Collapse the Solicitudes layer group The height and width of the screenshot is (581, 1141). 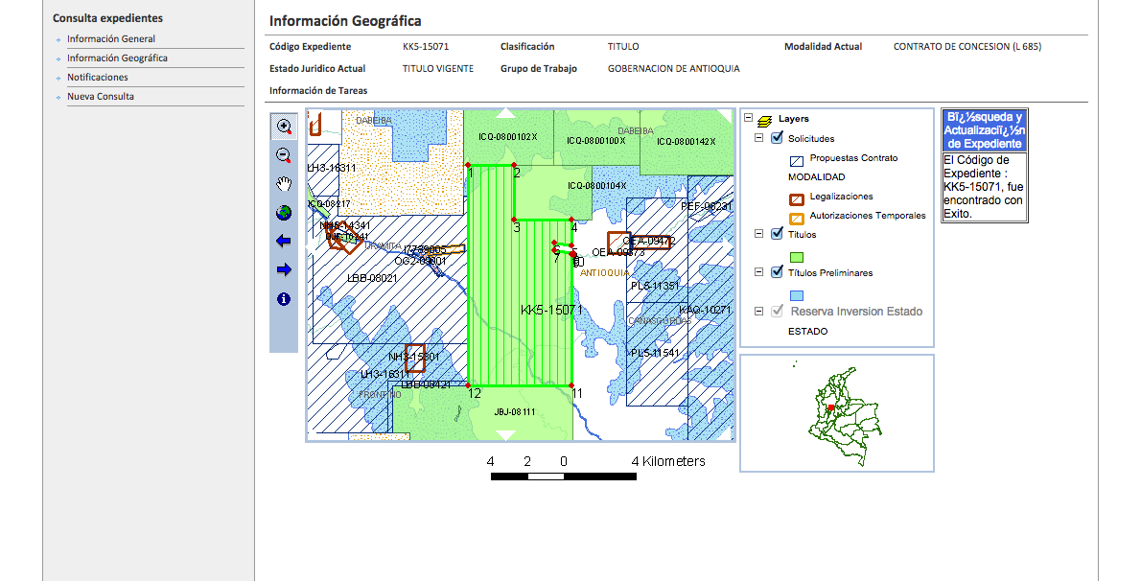(759, 138)
